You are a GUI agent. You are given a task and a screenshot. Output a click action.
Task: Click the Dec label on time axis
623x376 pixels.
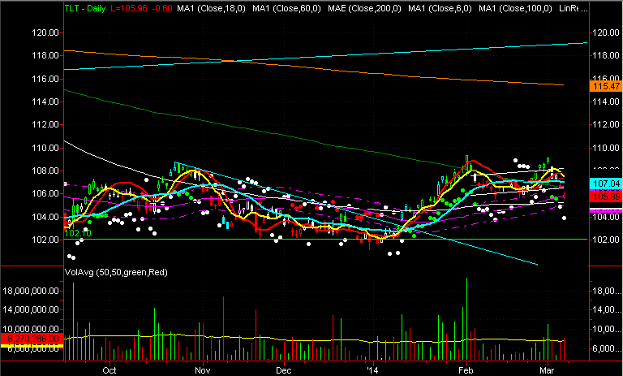[x=283, y=370]
